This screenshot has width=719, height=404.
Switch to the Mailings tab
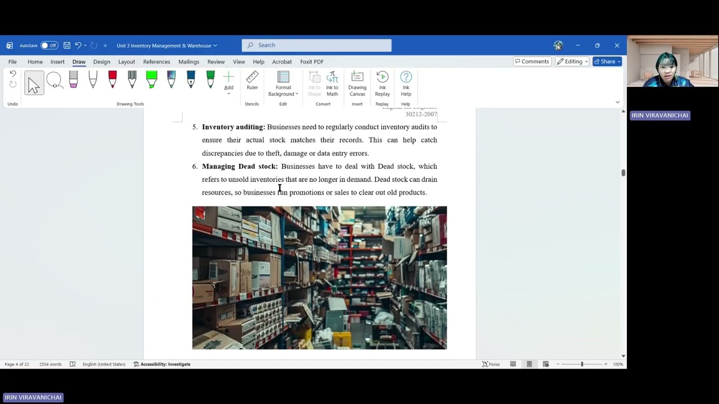click(189, 62)
